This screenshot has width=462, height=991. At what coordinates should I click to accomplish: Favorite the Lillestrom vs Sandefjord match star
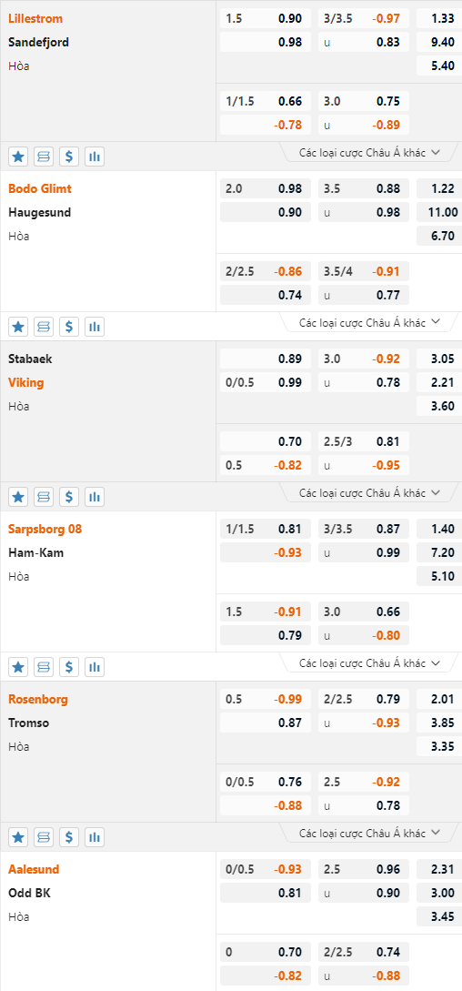click(18, 157)
